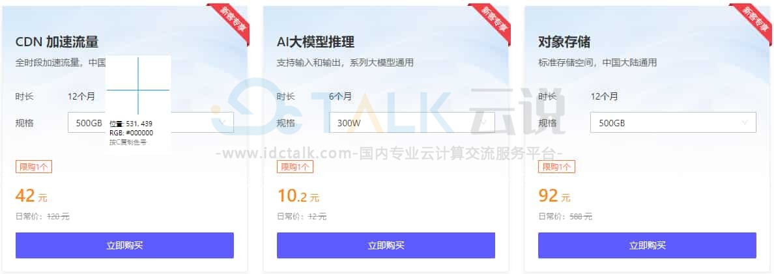
Task: Click the 新客专享 ribbon on 对象存储 card
Action: [x=752, y=21]
